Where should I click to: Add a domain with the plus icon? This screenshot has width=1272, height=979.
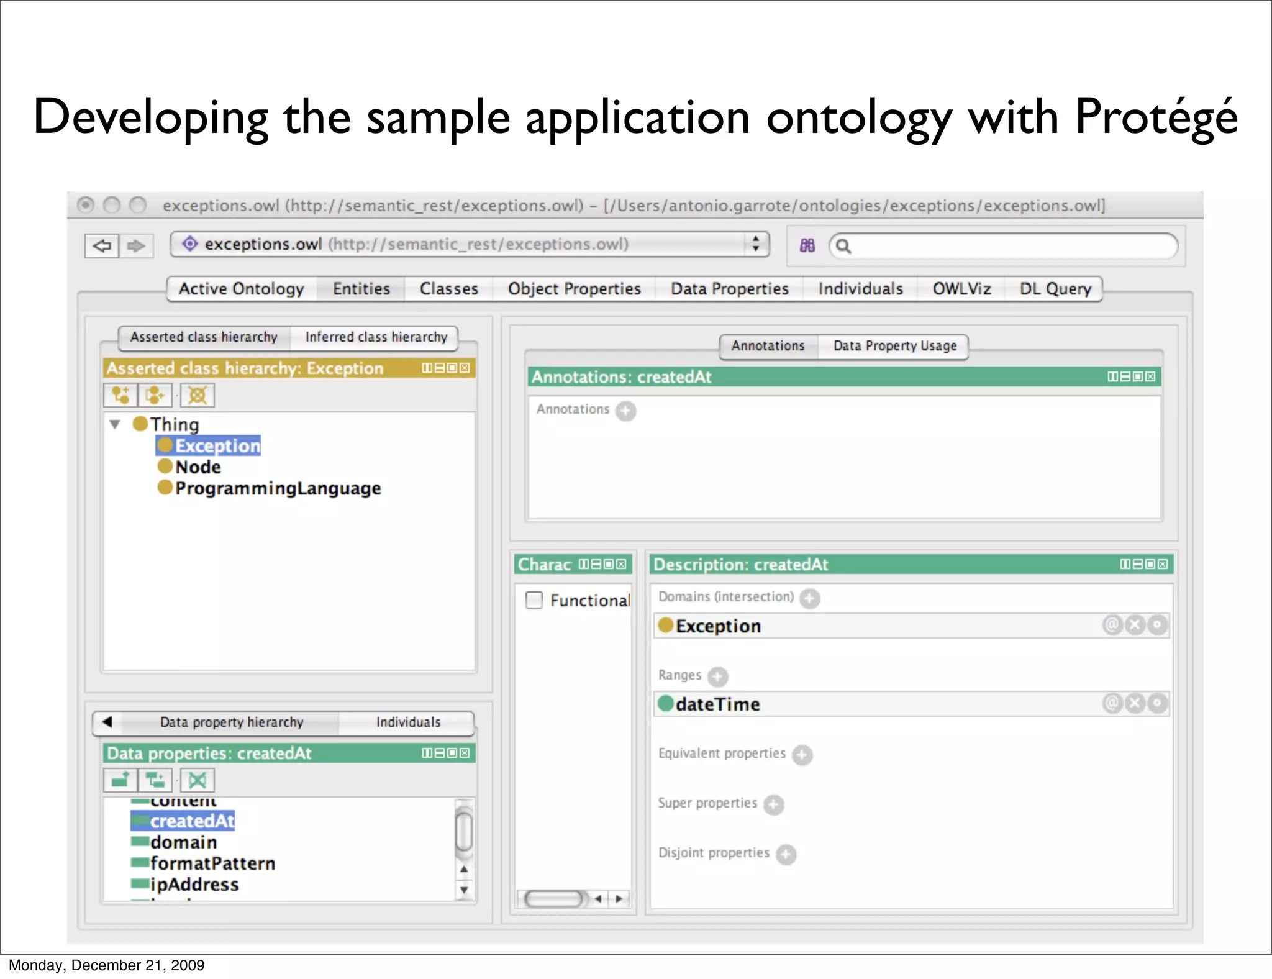pos(809,598)
